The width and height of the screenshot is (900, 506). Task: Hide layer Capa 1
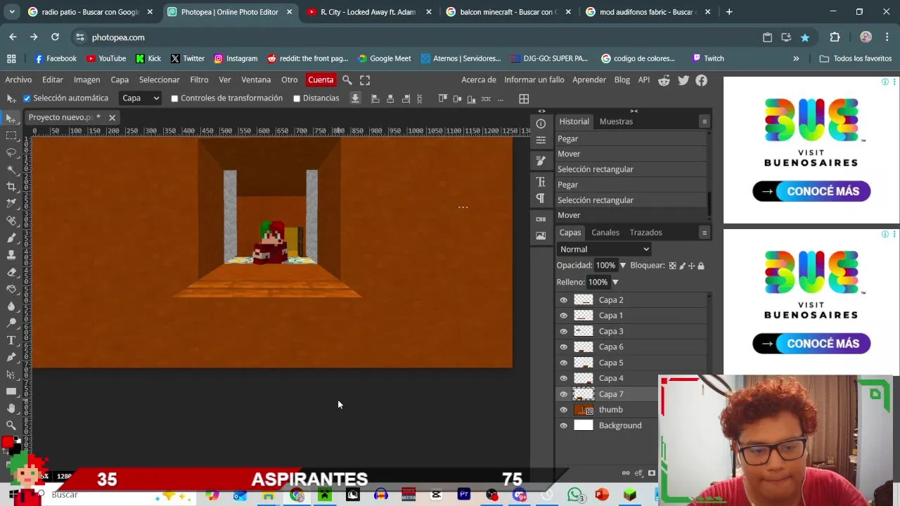pyautogui.click(x=563, y=316)
